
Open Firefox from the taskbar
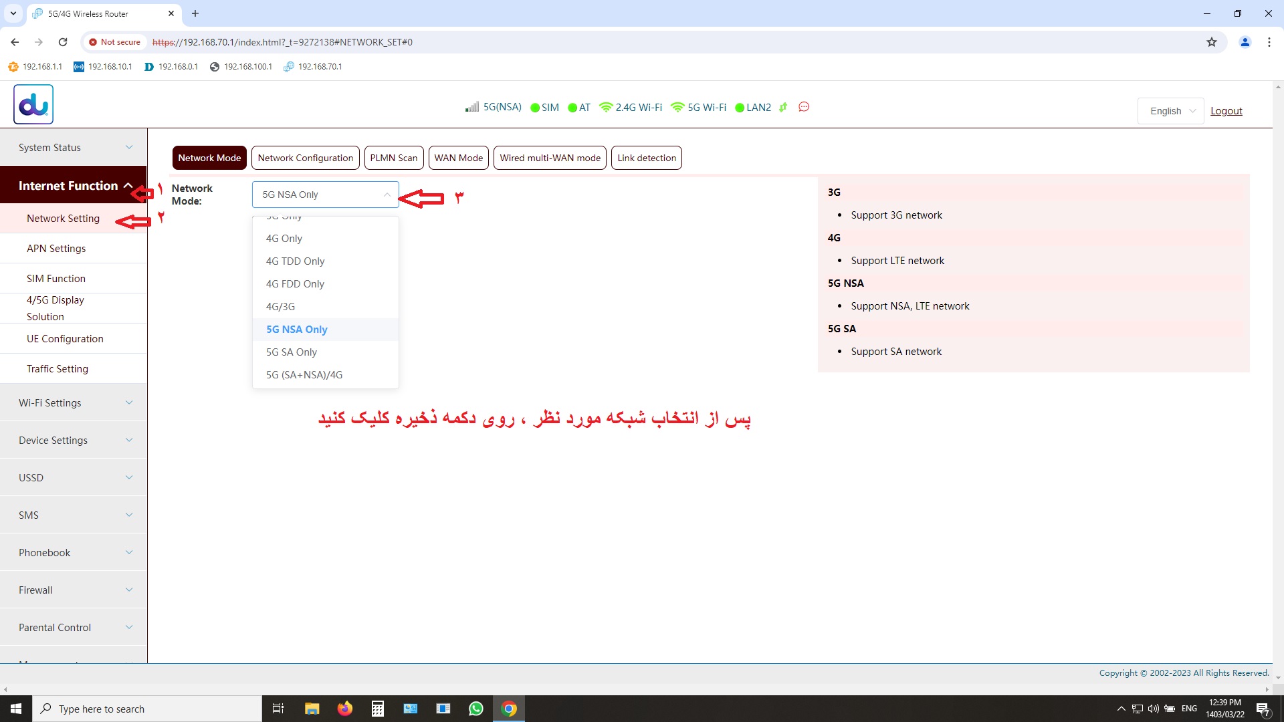pos(344,709)
